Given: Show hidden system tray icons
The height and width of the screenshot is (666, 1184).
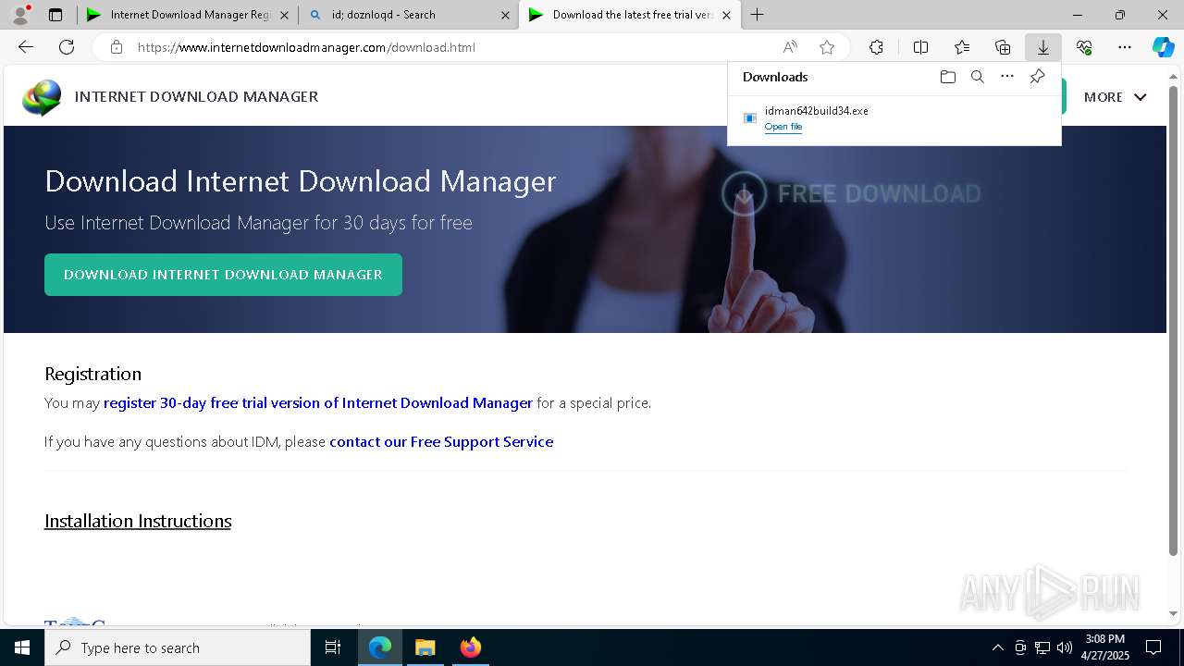Looking at the screenshot, I should pos(997,647).
